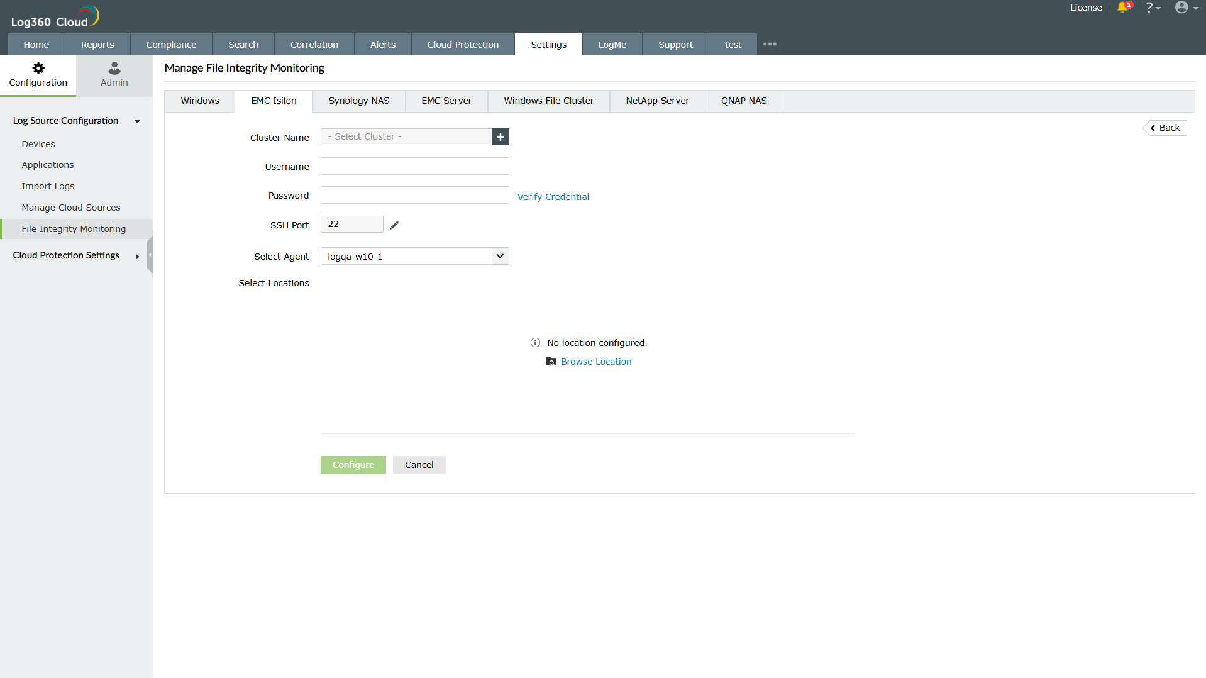
Task: Edit the SSH Port value
Action: click(394, 224)
